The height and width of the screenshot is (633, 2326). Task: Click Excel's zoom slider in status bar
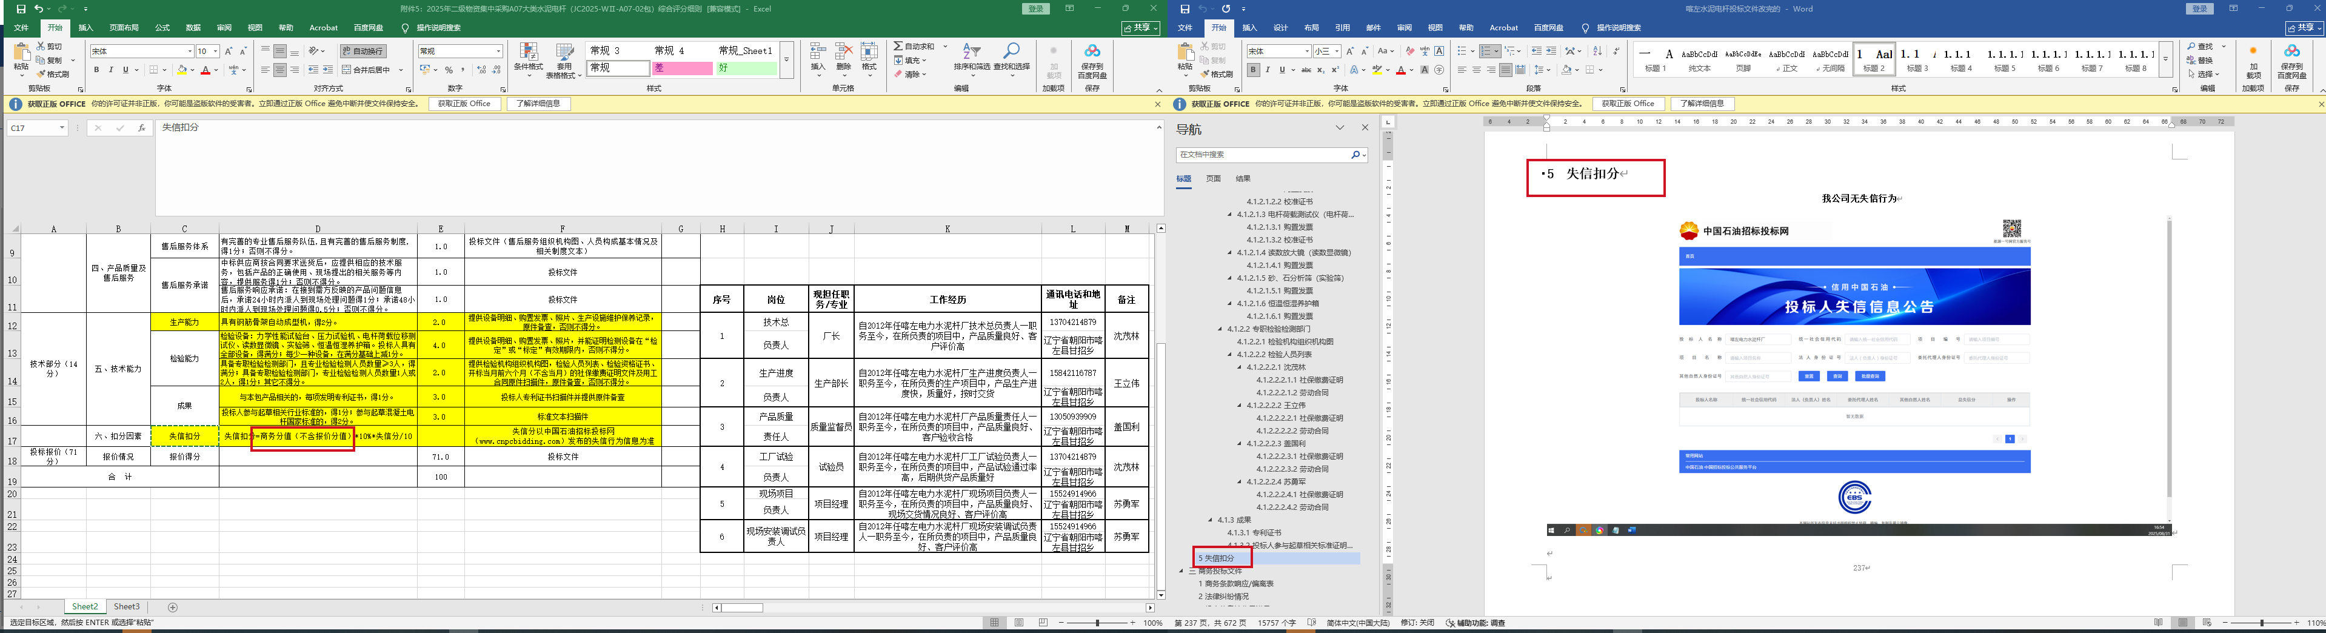(1097, 623)
